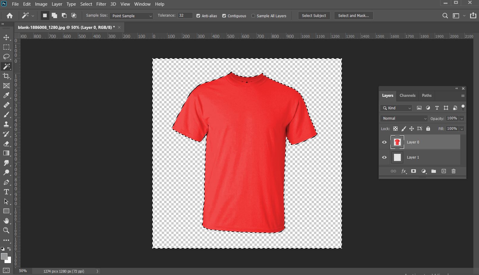Select the Clone Stamp tool
This screenshot has width=479, height=275.
tap(6, 124)
